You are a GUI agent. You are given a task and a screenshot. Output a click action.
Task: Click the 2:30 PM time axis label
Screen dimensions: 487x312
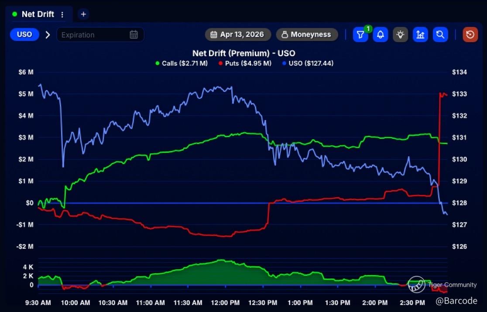412,303
